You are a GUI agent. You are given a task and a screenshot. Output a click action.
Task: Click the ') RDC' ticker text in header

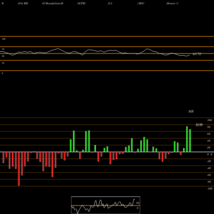[141, 3]
